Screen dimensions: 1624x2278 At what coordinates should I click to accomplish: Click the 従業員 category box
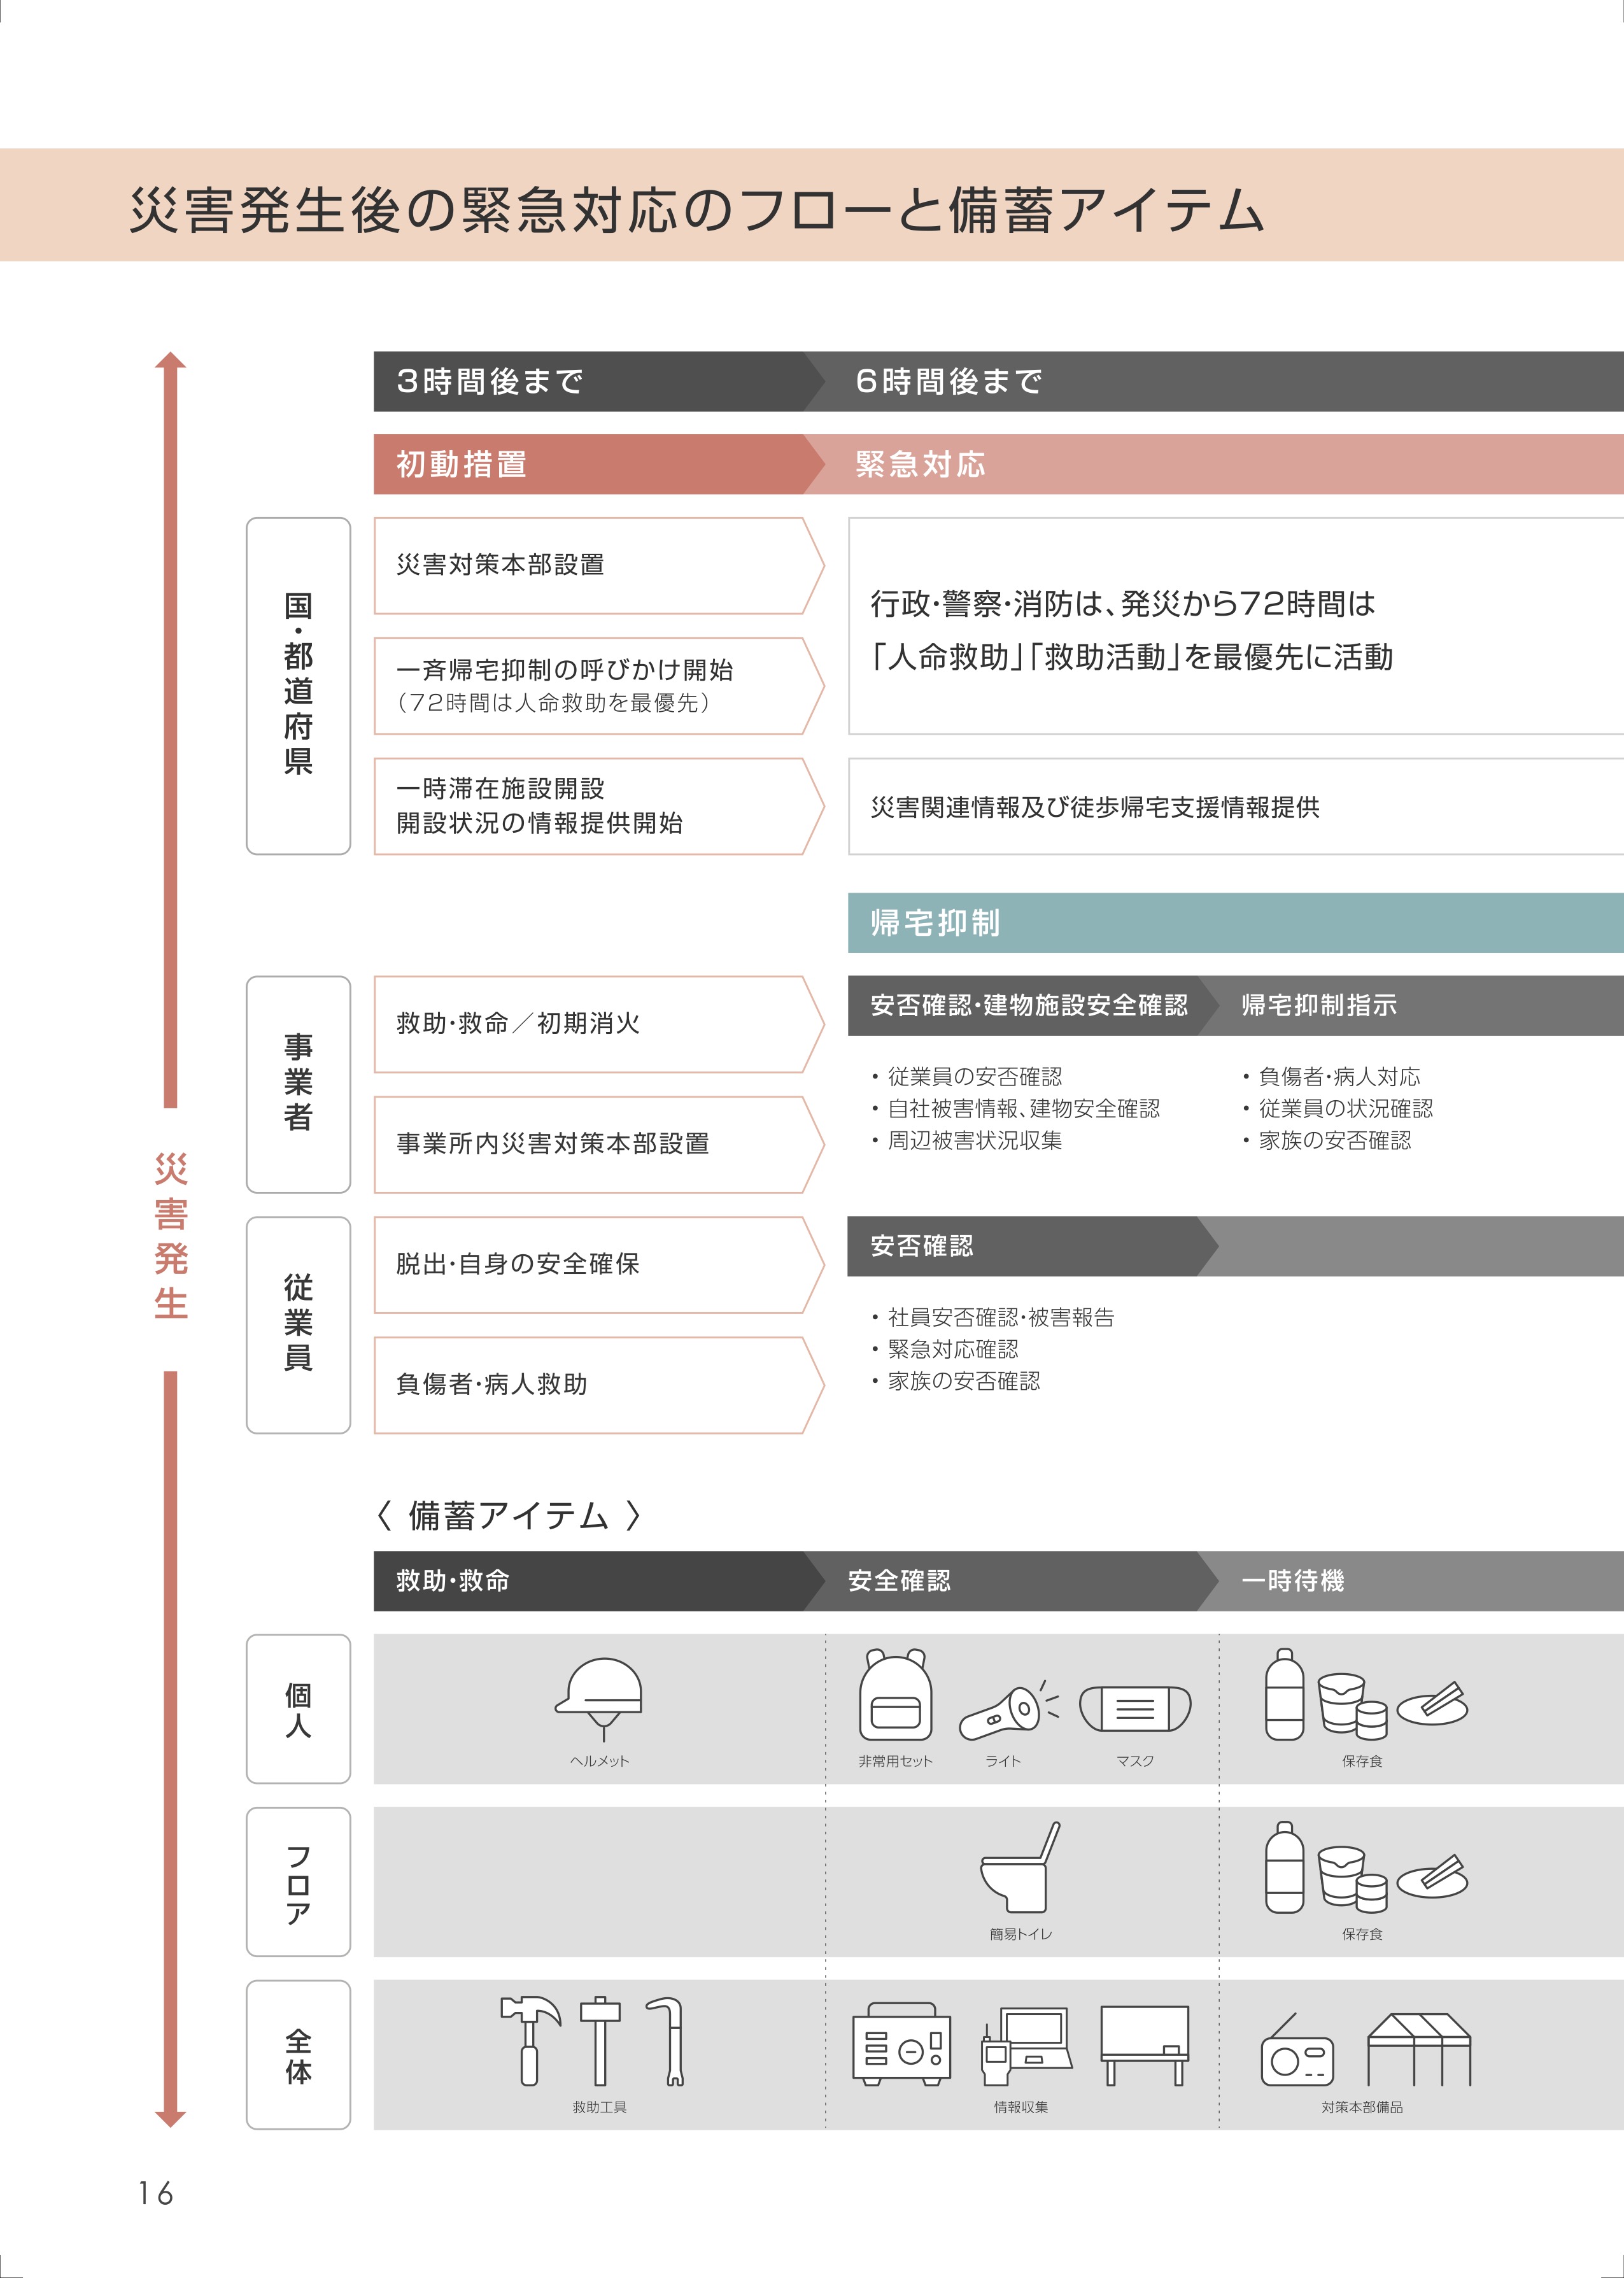pyautogui.click(x=298, y=1325)
